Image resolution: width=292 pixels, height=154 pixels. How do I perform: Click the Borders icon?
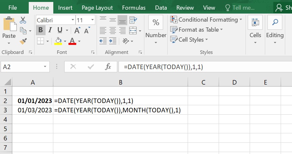click(40, 41)
